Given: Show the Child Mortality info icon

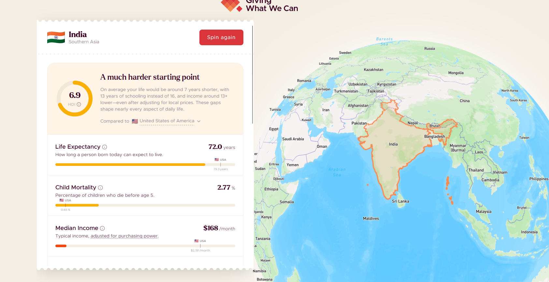Looking at the screenshot, I should click(100, 188).
